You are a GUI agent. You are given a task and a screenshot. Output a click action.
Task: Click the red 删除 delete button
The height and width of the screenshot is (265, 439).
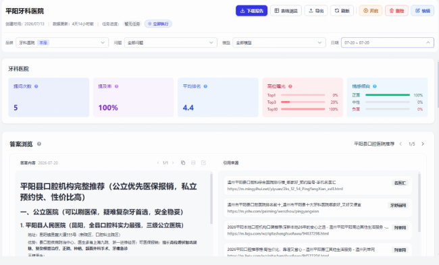[396, 11]
